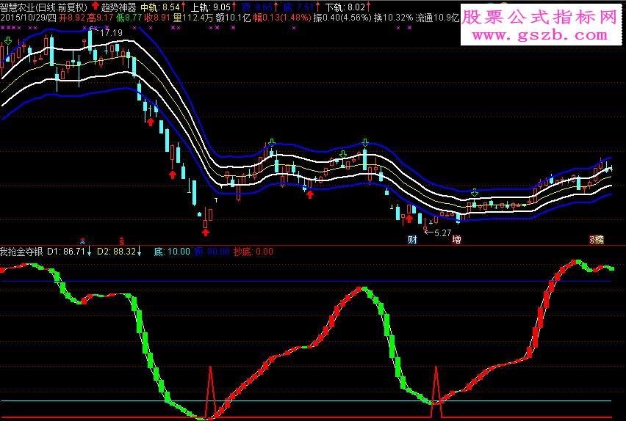Click the red up arrow after 下軌: 8.02
The image size is (626, 421).
370,7
